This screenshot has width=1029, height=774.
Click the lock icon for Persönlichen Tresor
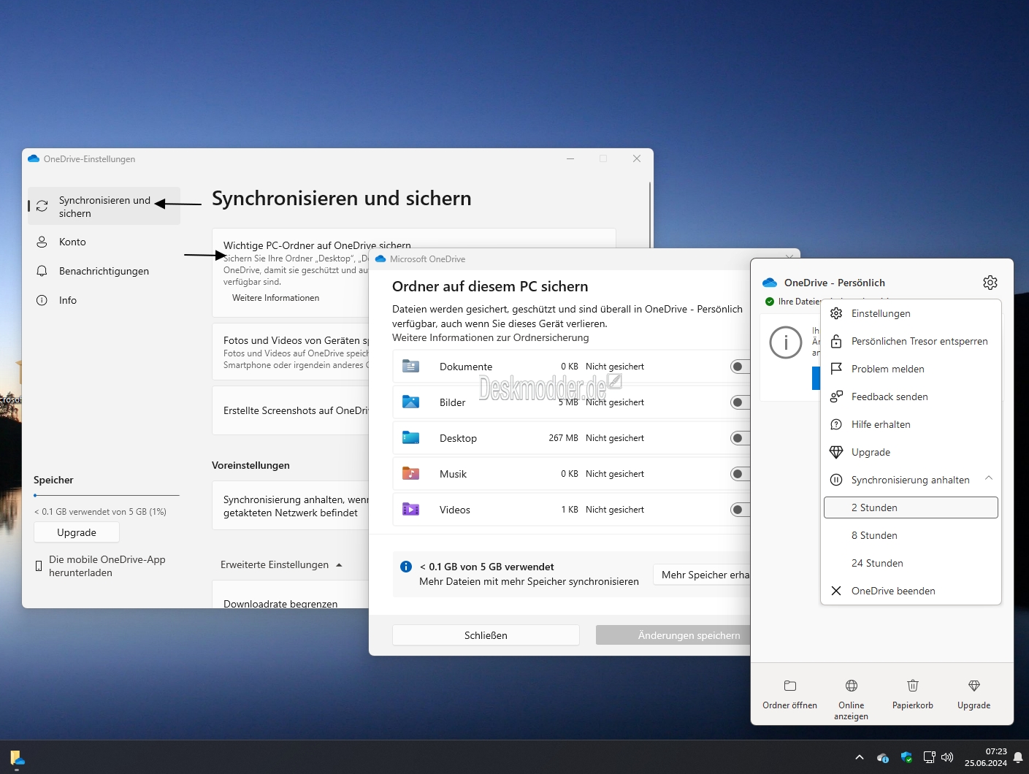836,341
